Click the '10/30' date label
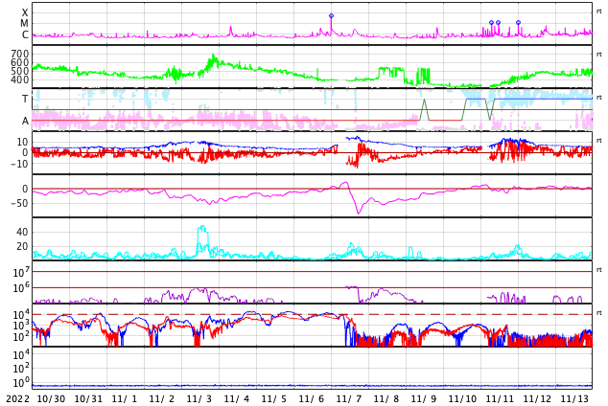 pyautogui.click(x=51, y=399)
